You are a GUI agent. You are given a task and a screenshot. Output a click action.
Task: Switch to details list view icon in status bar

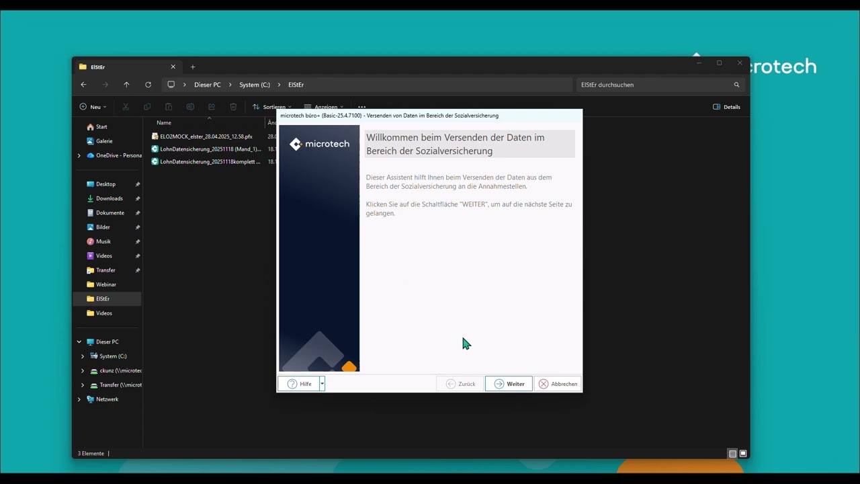732,454
